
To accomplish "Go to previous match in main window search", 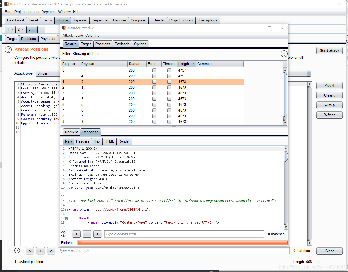I will [x=30, y=251].
